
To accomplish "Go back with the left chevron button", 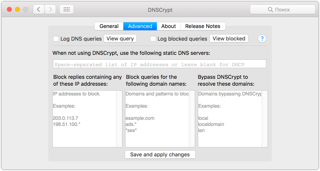I will coord(39,9).
